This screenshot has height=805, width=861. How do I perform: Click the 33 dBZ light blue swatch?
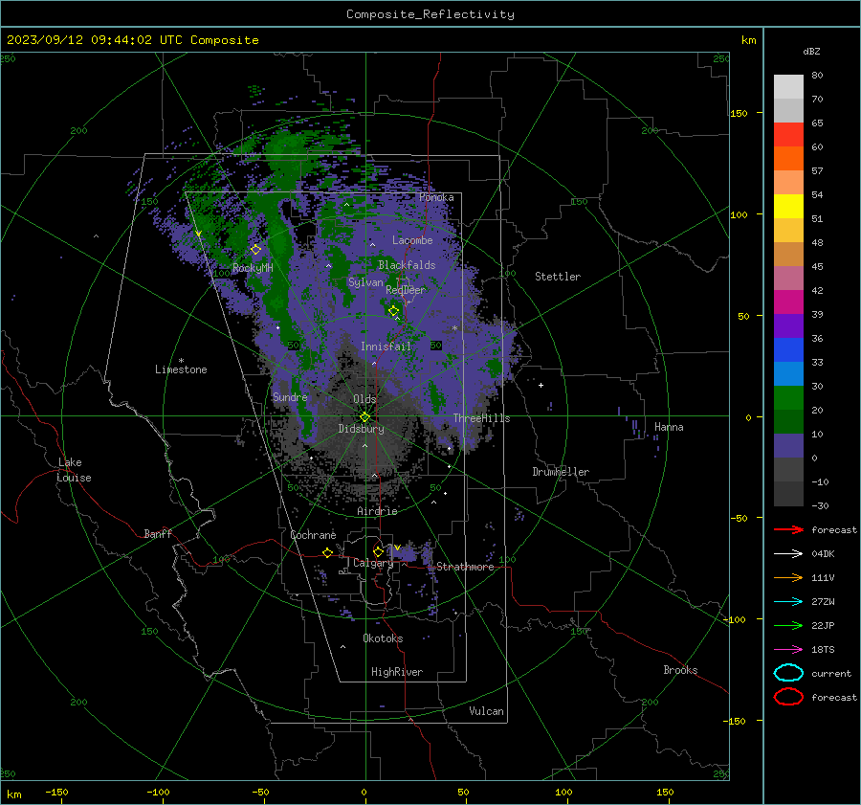click(x=788, y=373)
